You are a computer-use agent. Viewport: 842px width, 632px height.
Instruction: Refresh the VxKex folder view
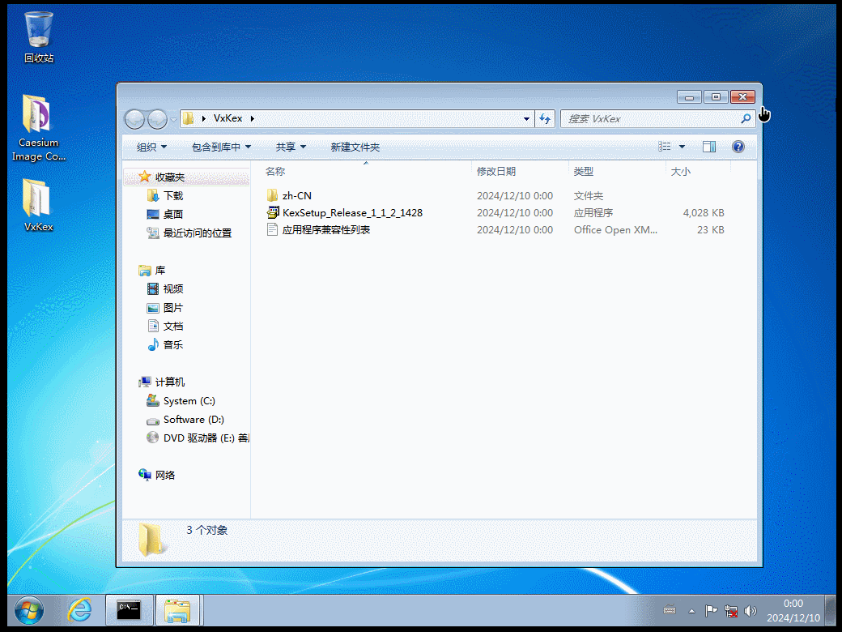pos(545,119)
